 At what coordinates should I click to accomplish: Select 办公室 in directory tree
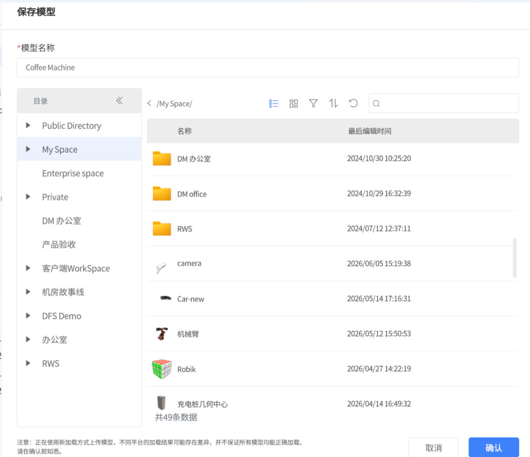(55, 340)
